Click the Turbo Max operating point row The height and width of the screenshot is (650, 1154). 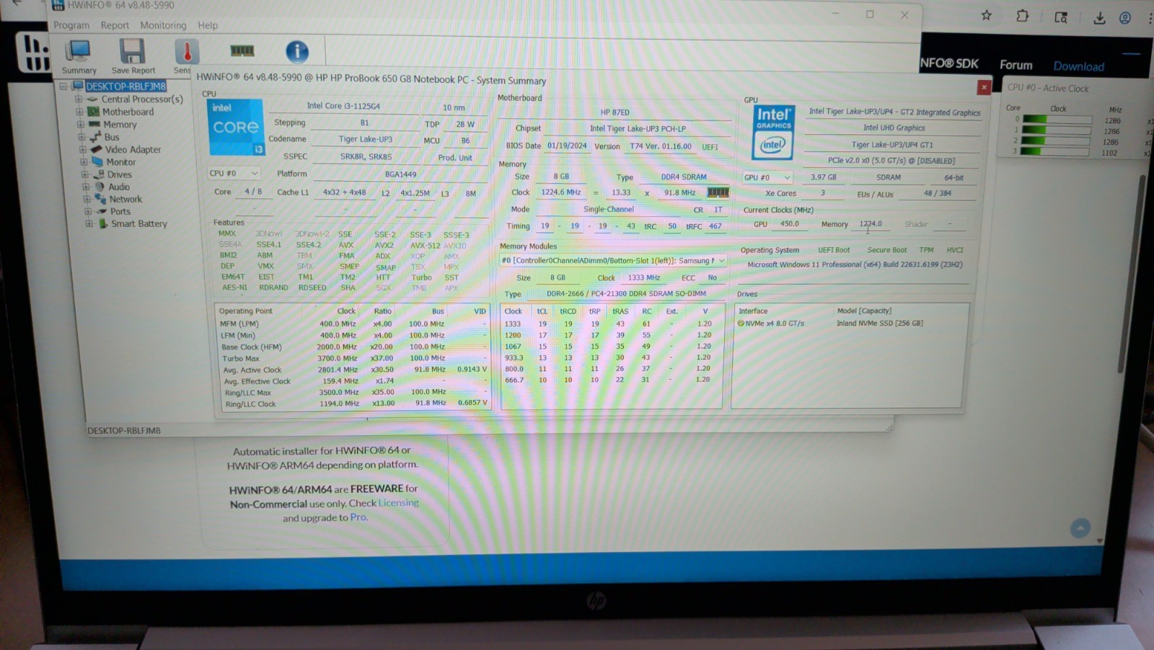click(x=353, y=358)
